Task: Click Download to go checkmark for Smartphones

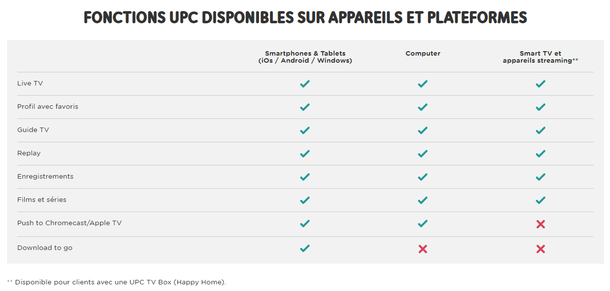Action: (304, 248)
